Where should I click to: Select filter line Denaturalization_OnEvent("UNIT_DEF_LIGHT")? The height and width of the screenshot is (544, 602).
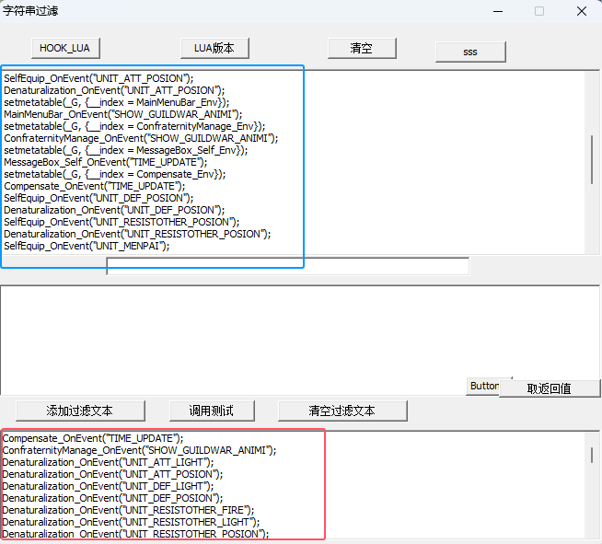109,486
